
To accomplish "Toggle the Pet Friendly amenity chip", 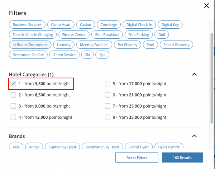I will pyautogui.click(x=127, y=45).
